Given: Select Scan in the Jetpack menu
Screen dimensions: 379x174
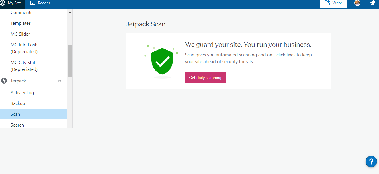Looking at the screenshot, I should [x=34, y=114].
